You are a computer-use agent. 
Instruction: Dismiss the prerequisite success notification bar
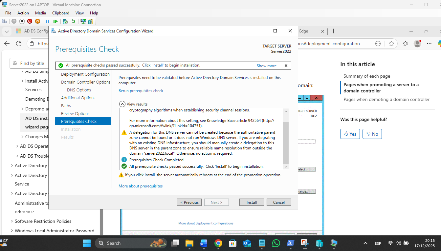coord(286,66)
